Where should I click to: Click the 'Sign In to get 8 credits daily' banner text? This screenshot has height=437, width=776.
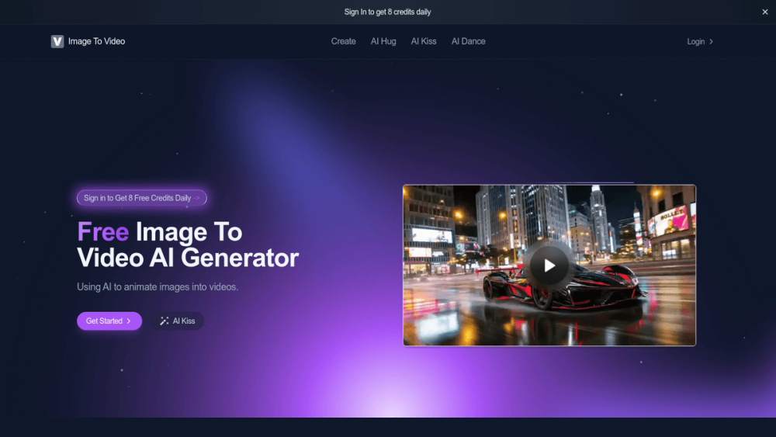tap(387, 12)
